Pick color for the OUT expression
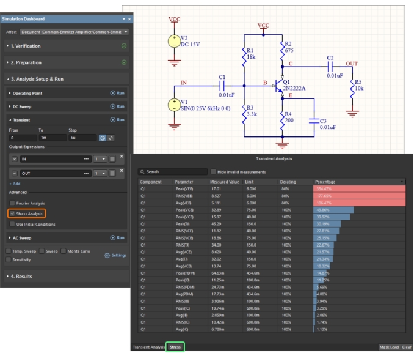 112,173
